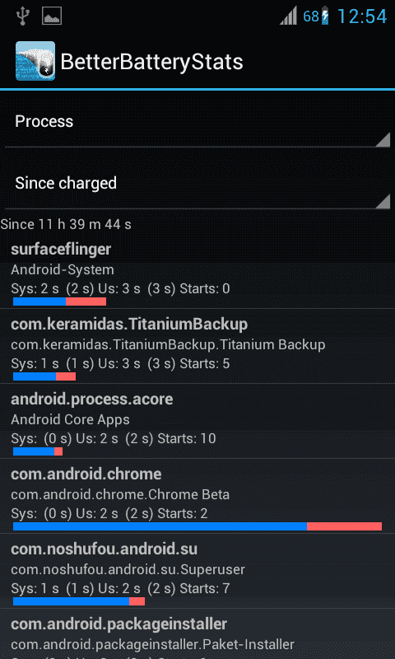Open the Since charged reference dropdown
395x659 pixels.
click(197, 184)
